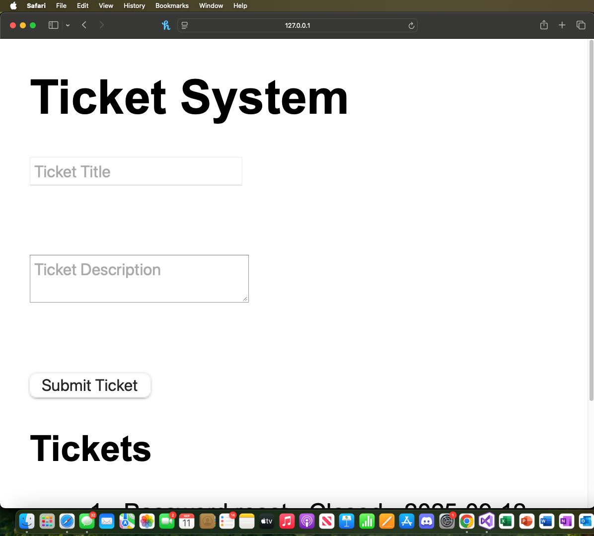Open the sidebar chevron dropdown

pyautogui.click(x=68, y=25)
